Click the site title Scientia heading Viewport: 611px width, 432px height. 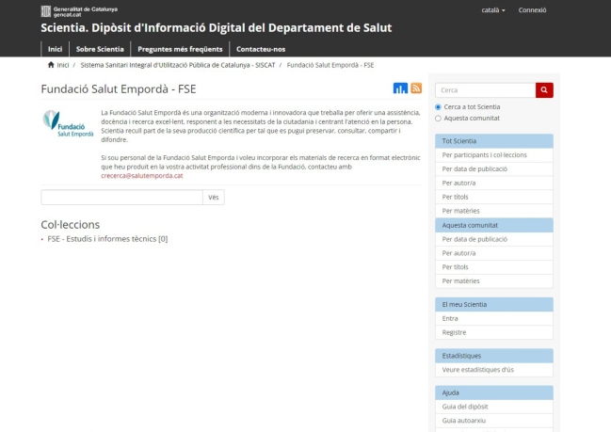[217, 27]
